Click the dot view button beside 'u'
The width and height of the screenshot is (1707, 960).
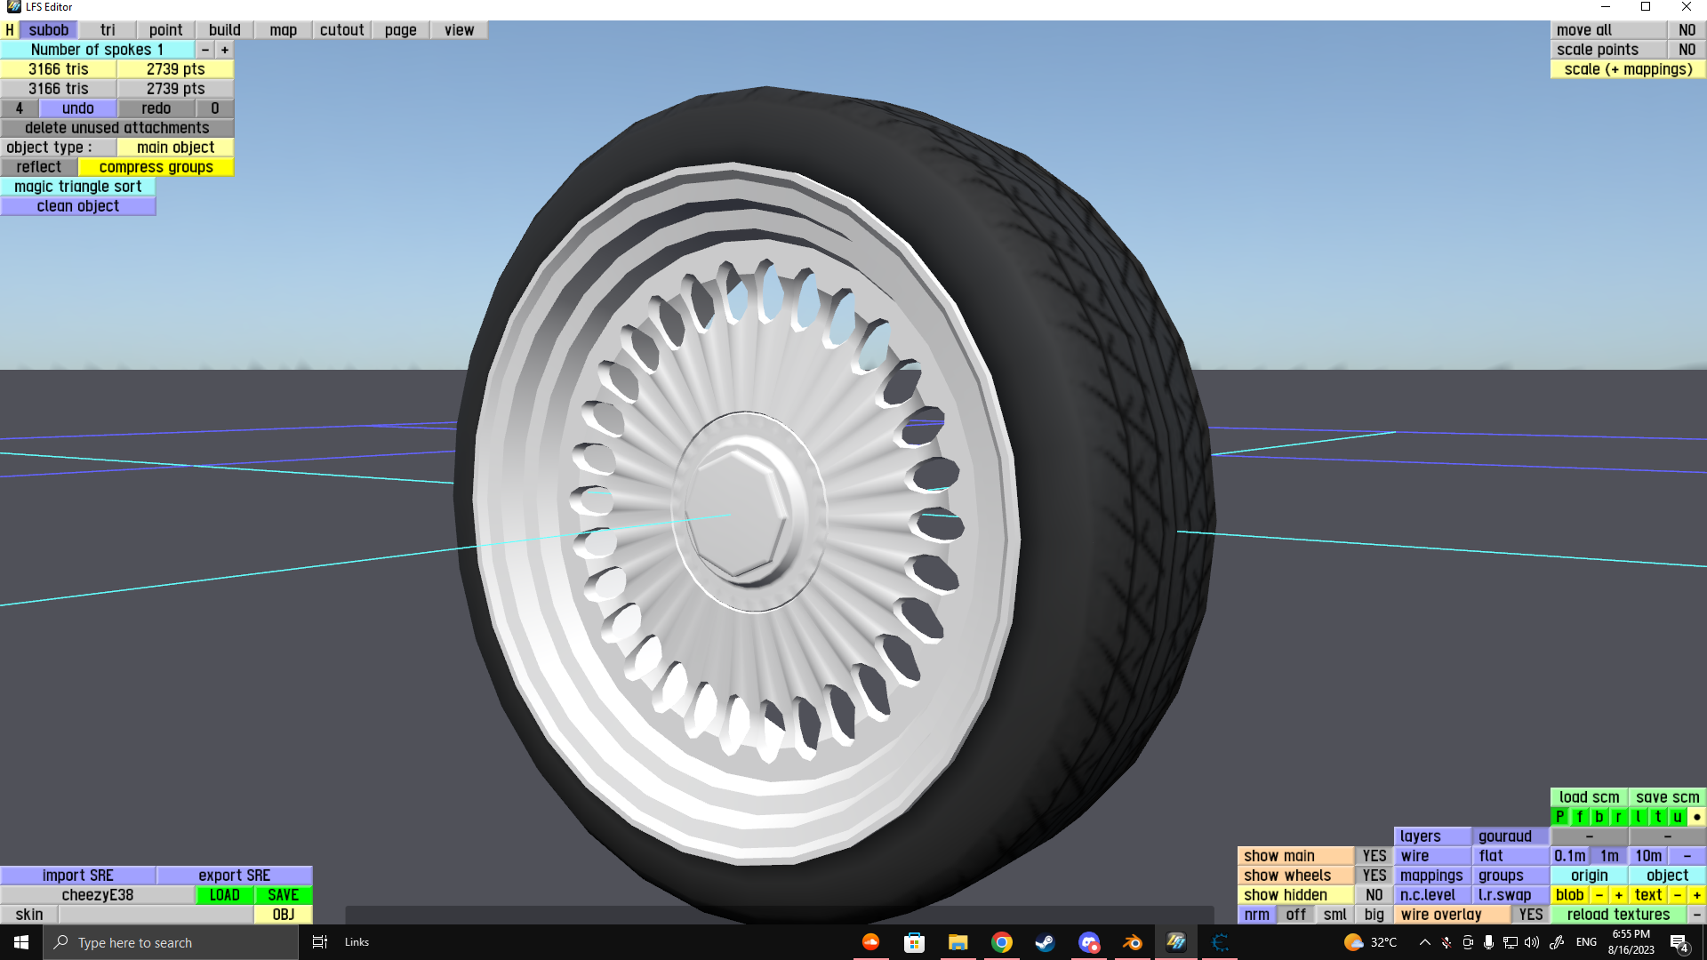click(1696, 817)
